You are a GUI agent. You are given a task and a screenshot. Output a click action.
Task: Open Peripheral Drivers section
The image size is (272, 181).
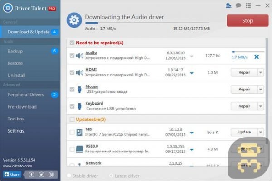30,95
